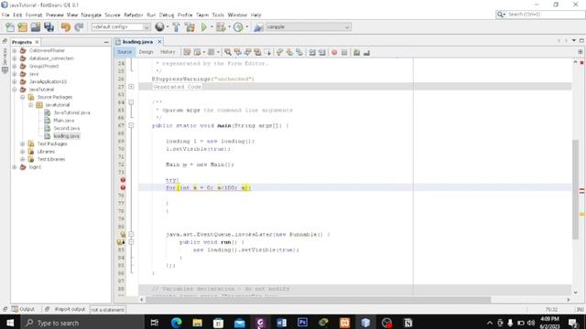Screen dimensions: 586x329
Task: Open the Output tab at bottom
Action: pos(23,309)
